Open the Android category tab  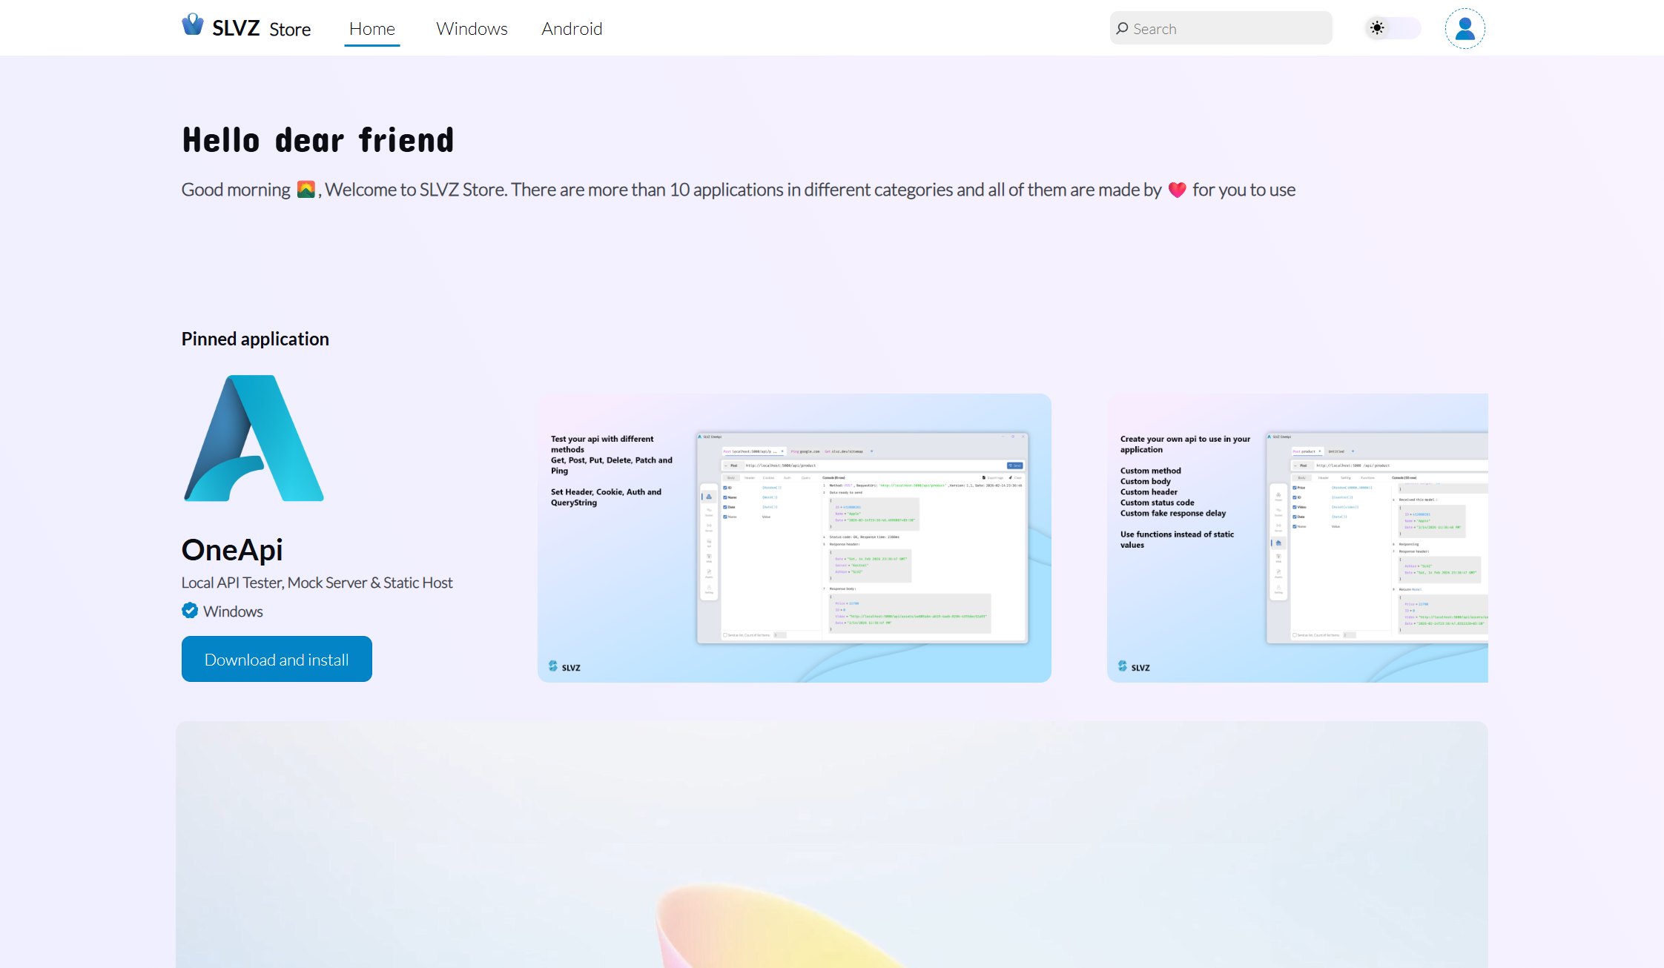click(572, 29)
